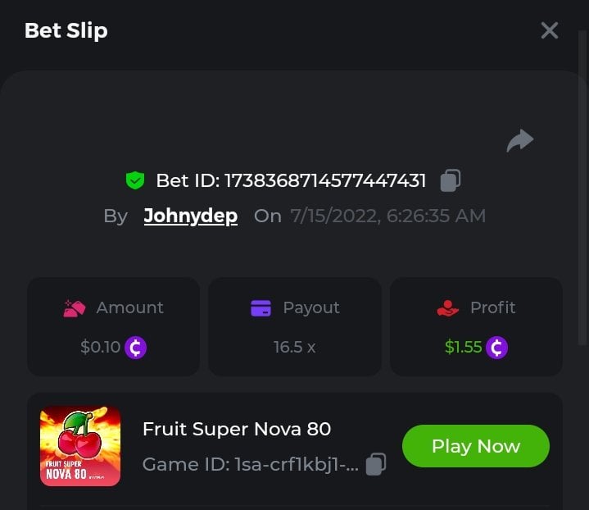Click the Fruit Super Nova 80 title

click(237, 429)
